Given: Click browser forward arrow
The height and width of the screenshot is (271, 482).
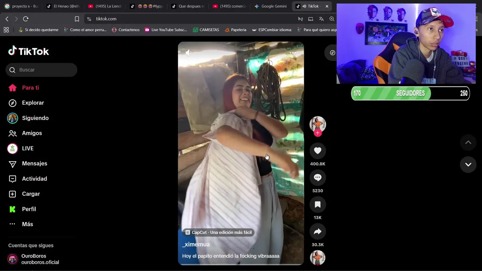Looking at the screenshot, I should 16,19.
